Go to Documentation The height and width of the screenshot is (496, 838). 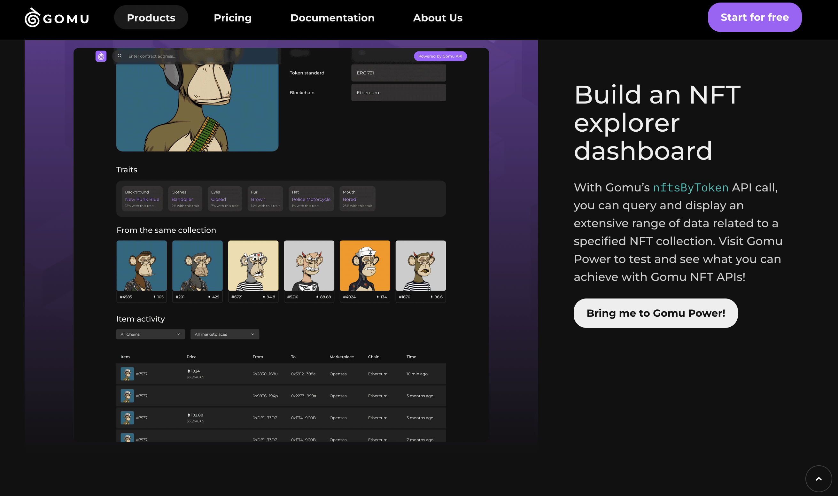(332, 17)
